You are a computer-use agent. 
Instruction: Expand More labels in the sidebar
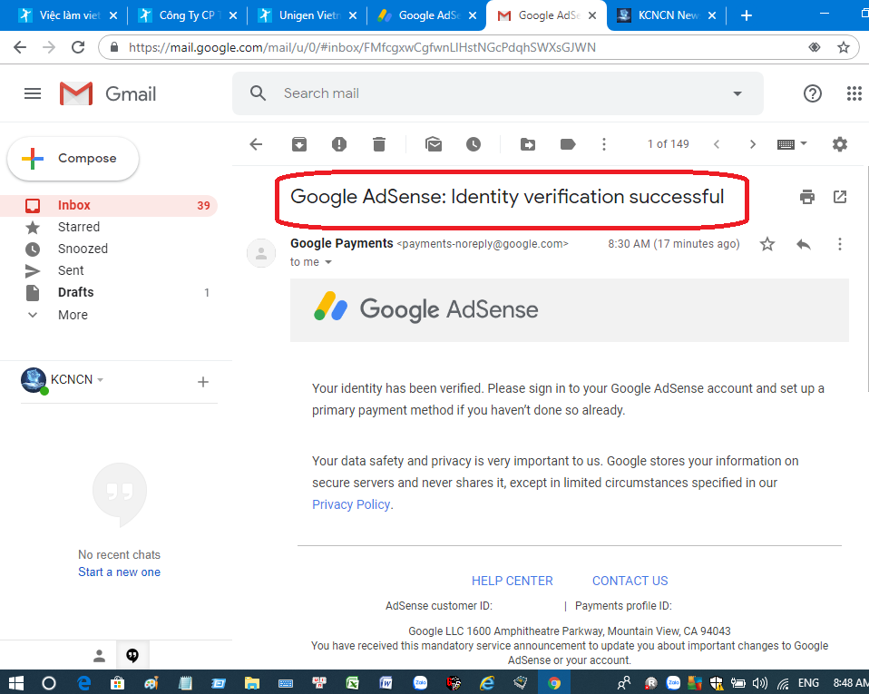point(73,315)
